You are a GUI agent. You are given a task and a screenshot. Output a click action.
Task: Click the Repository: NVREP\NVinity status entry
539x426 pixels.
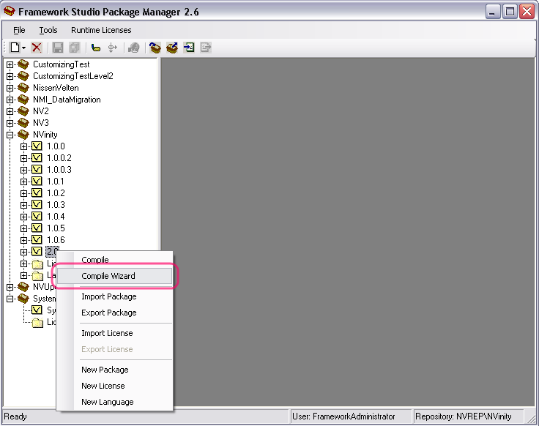(468, 416)
